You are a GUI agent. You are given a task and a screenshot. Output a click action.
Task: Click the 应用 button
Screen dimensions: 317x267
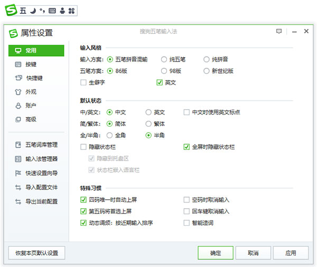[x=291, y=253]
